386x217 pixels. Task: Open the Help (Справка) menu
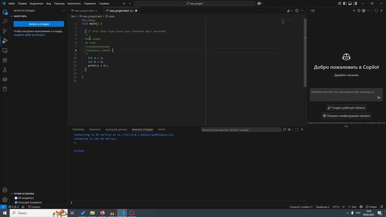(x=104, y=4)
